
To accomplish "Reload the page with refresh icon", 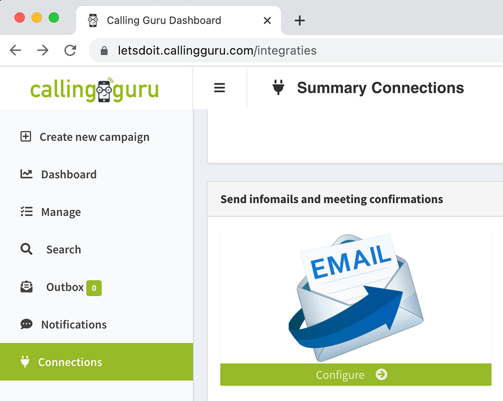I will (70, 51).
